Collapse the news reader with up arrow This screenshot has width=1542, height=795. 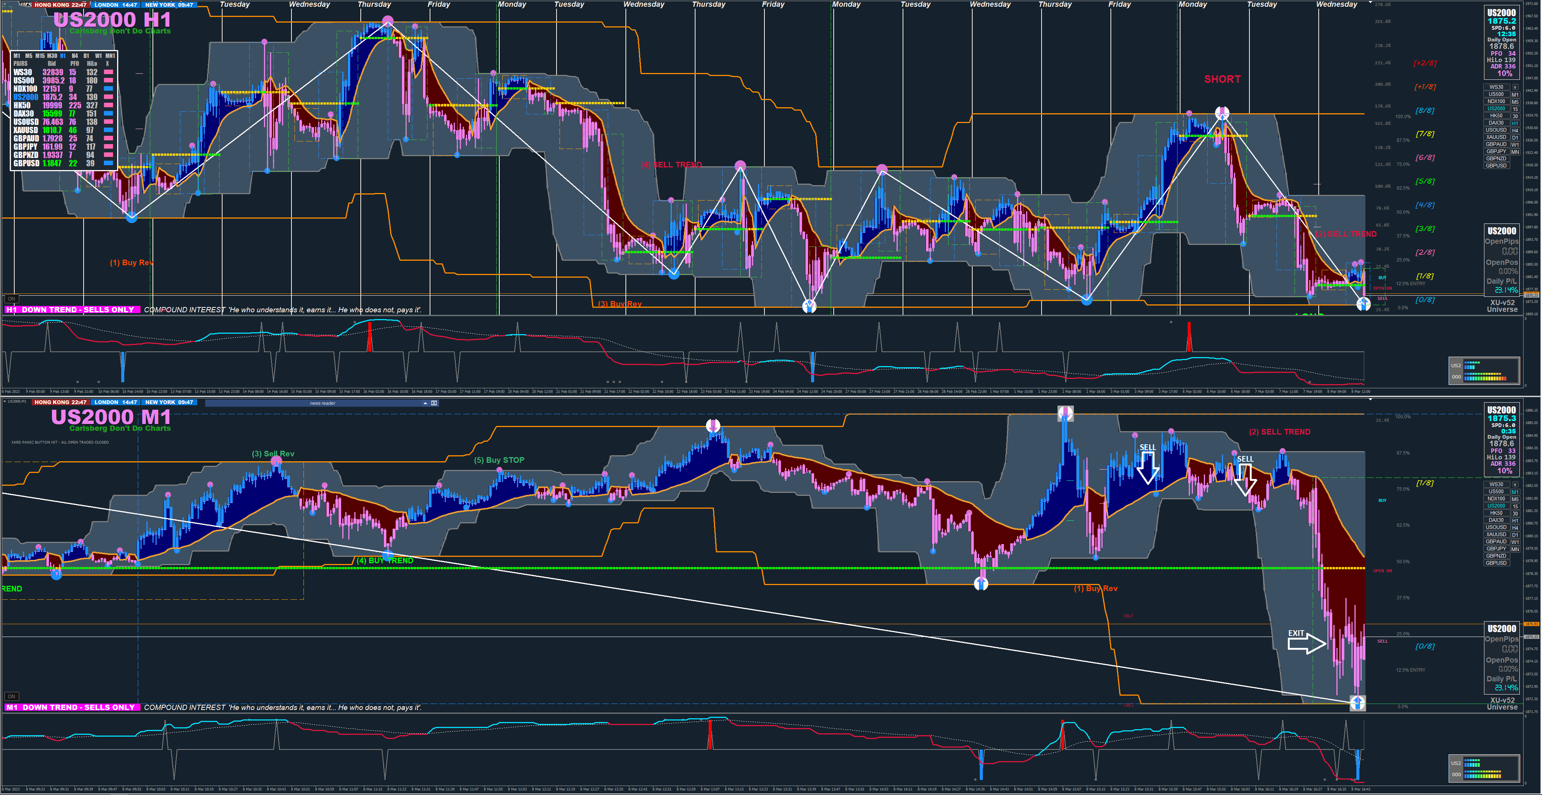tap(425, 403)
